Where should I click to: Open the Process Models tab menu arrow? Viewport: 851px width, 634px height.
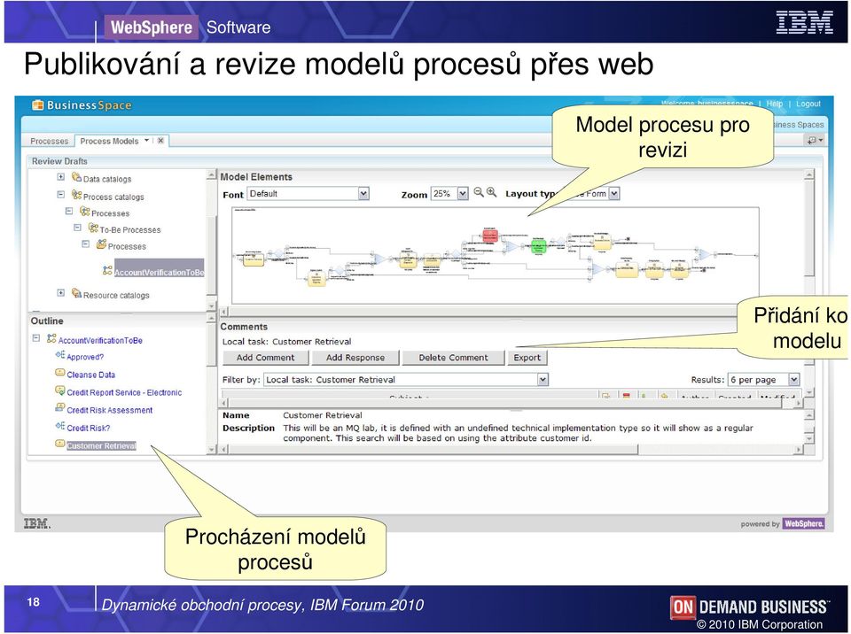146,141
